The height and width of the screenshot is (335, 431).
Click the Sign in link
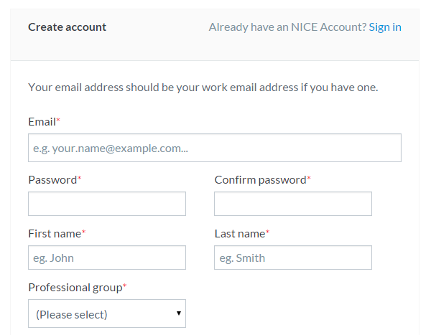[x=385, y=27]
